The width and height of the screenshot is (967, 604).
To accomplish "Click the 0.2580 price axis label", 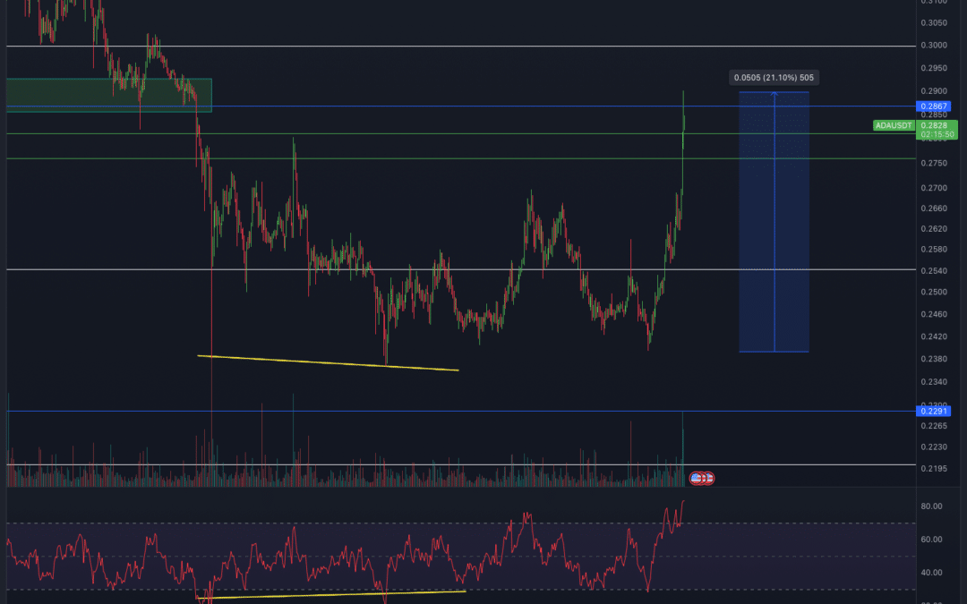I will 934,250.
